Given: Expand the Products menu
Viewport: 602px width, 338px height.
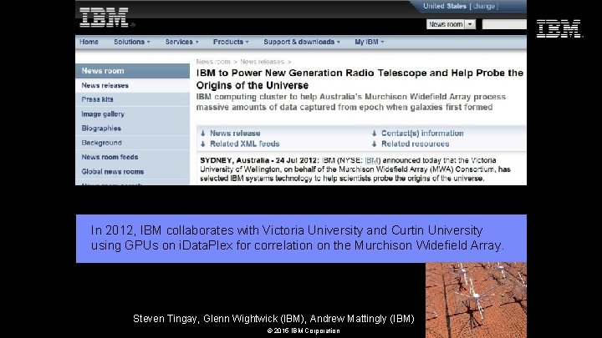Looking at the screenshot, I should coord(231,42).
